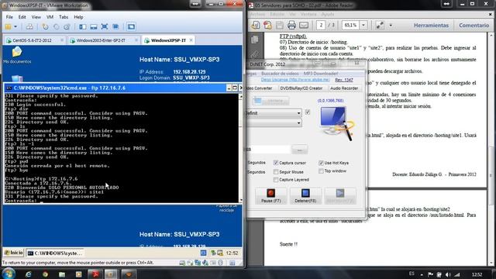Close the WindowsXPSP-IT tab

(191, 40)
